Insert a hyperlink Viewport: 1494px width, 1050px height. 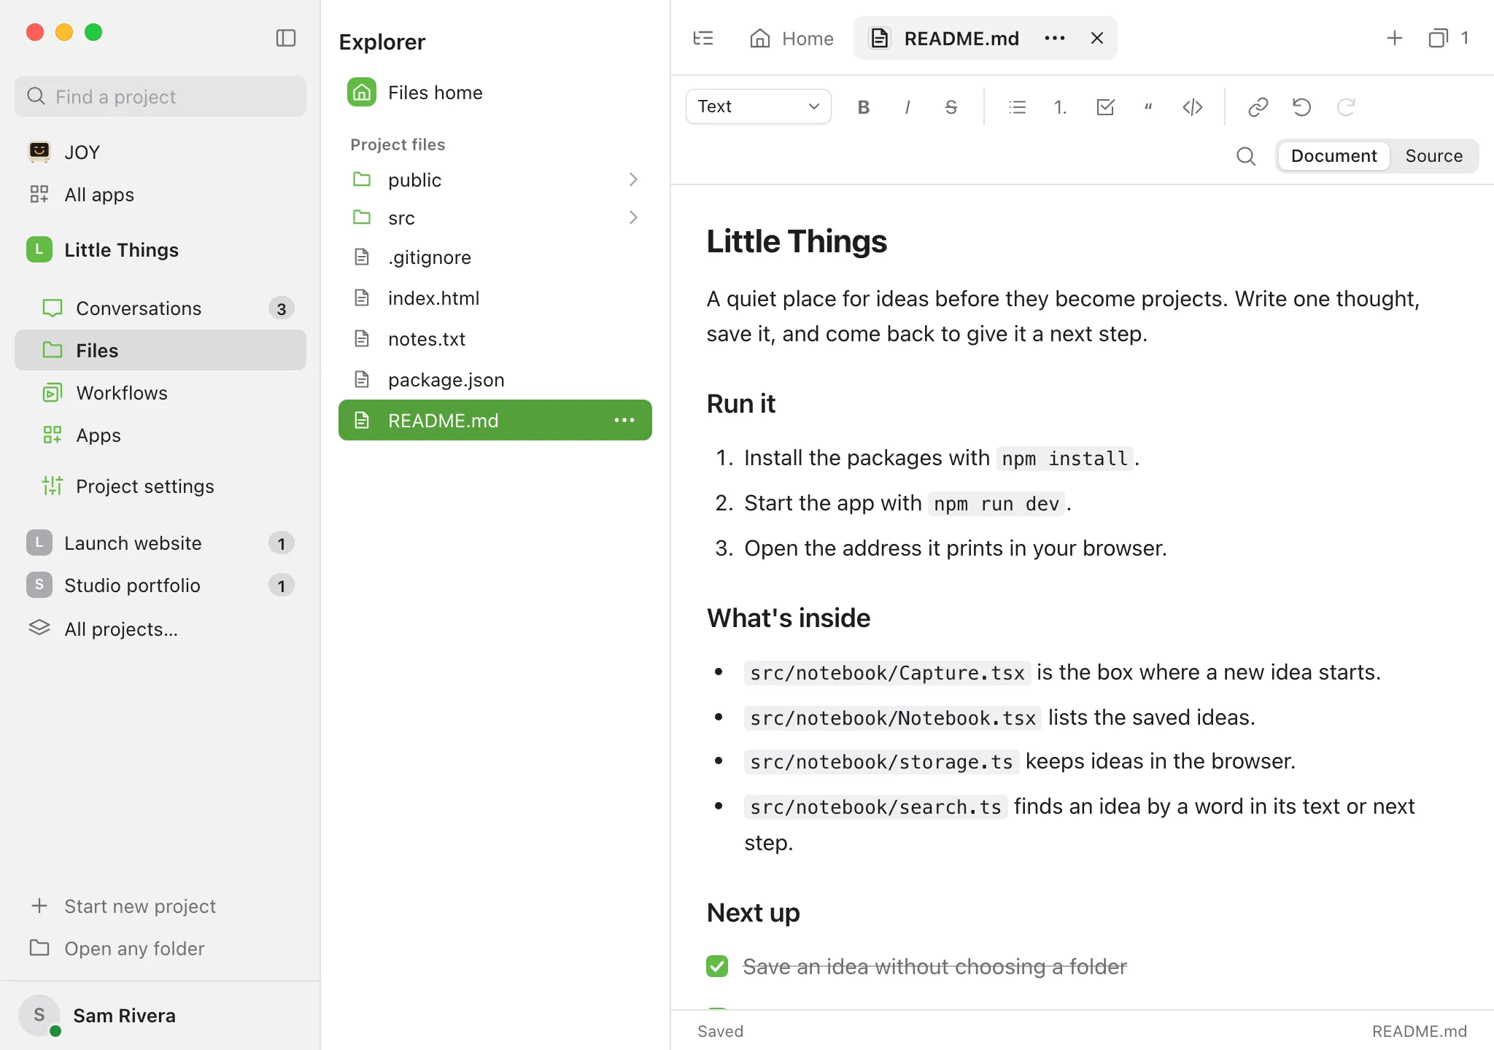1258,107
